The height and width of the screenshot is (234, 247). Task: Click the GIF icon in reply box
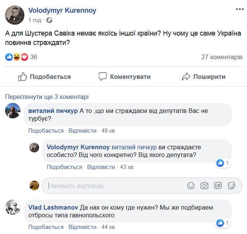(218, 186)
